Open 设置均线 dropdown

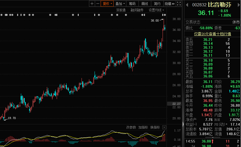(156, 10)
